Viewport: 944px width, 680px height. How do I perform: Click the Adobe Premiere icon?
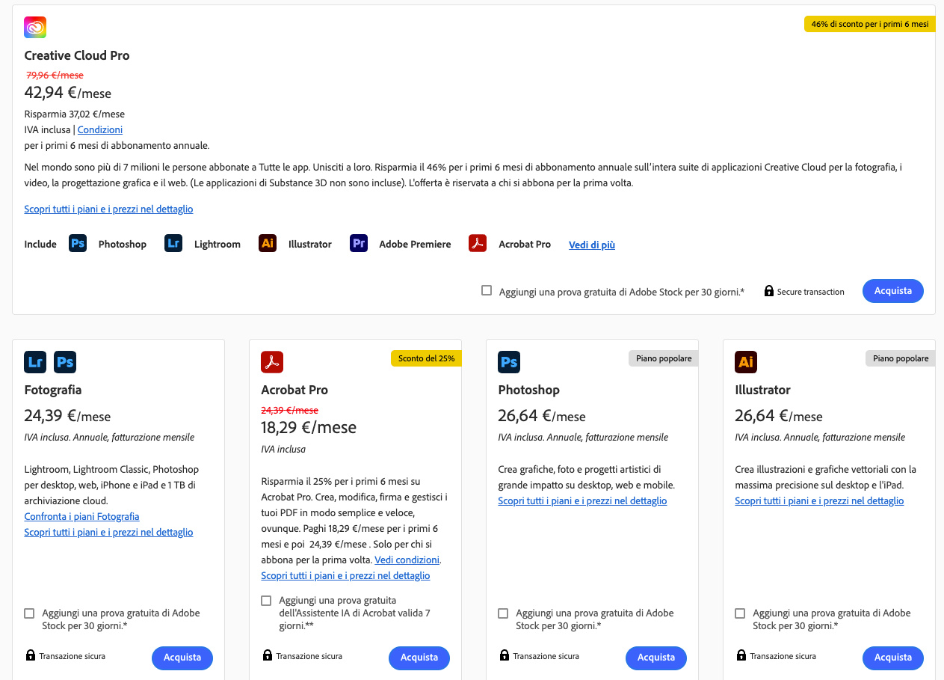pyautogui.click(x=359, y=244)
